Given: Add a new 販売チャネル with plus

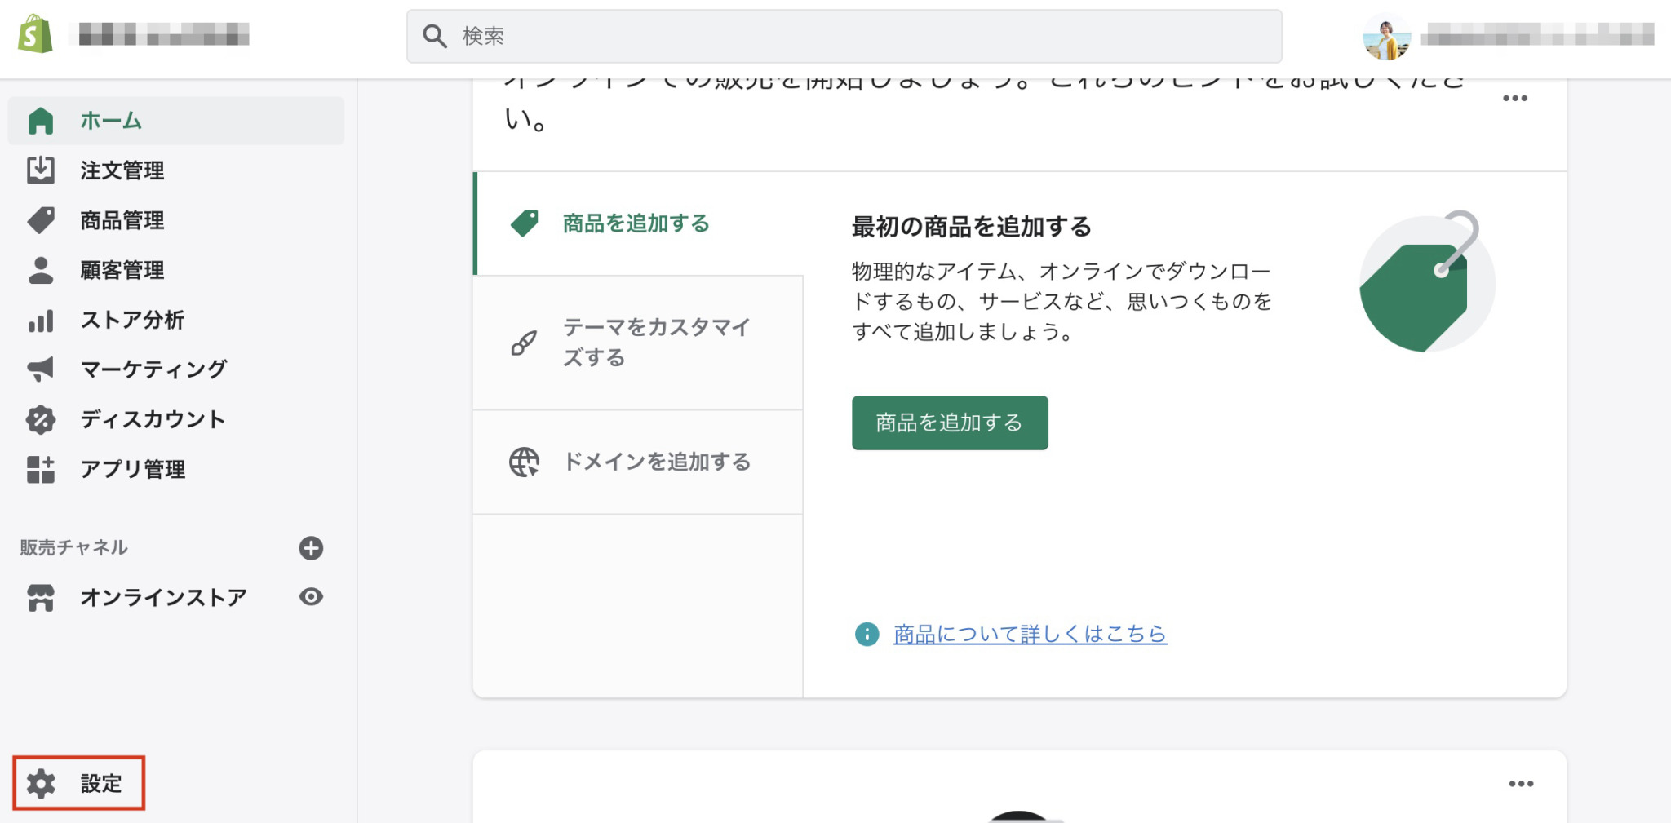Looking at the screenshot, I should pyautogui.click(x=310, y=548).
